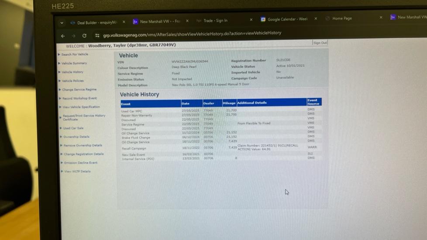Click the Date column header
Image resolution: width=427 pixels, height=240 pixels.
192,103
